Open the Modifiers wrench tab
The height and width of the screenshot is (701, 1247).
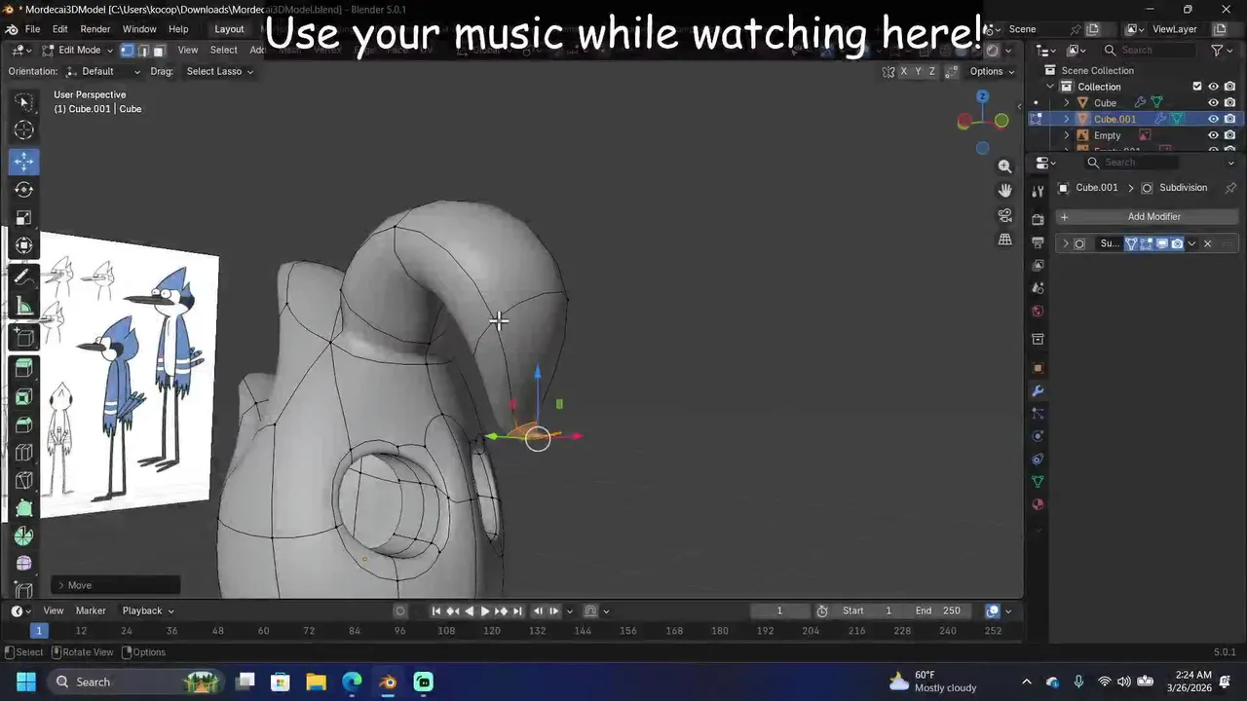click(x=1038, y=391)
